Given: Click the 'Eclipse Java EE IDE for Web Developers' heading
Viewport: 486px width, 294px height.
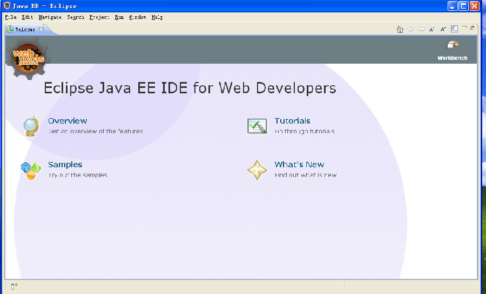Looking at the screenshot, I should [x=190, y=88].
